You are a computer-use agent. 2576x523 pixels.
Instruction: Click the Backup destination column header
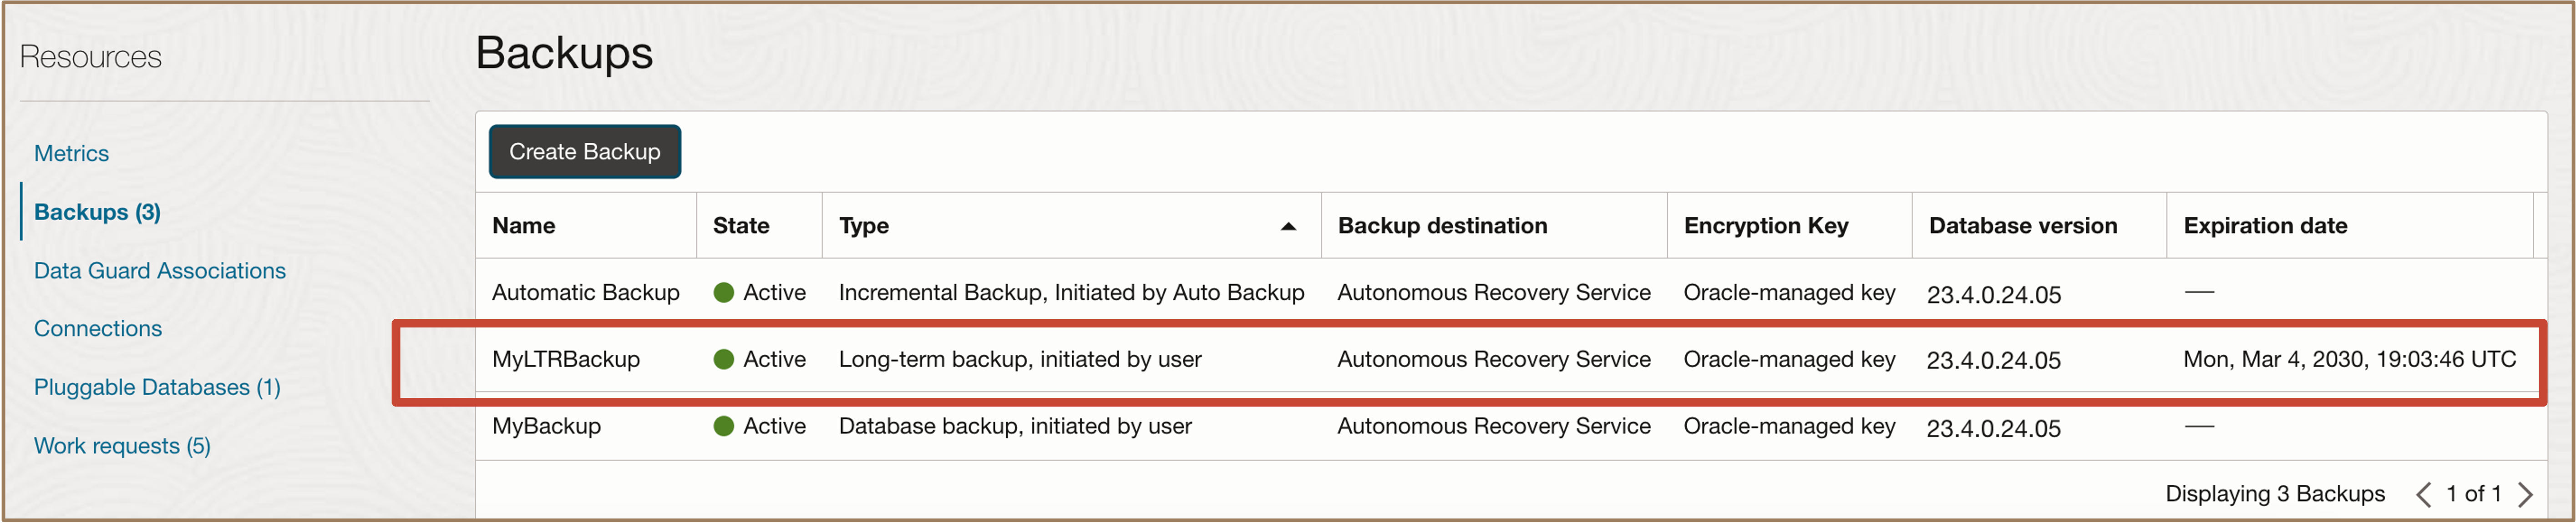[1441, 226]
